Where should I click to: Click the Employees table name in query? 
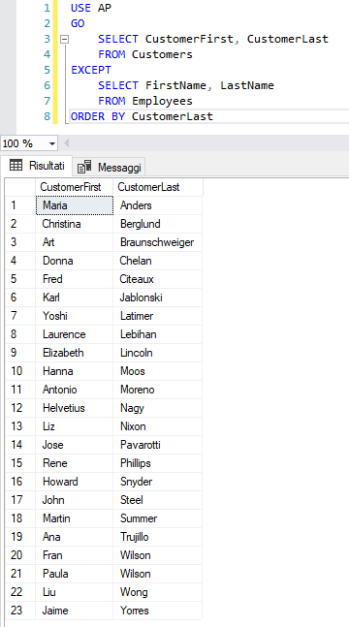[163, 101]
